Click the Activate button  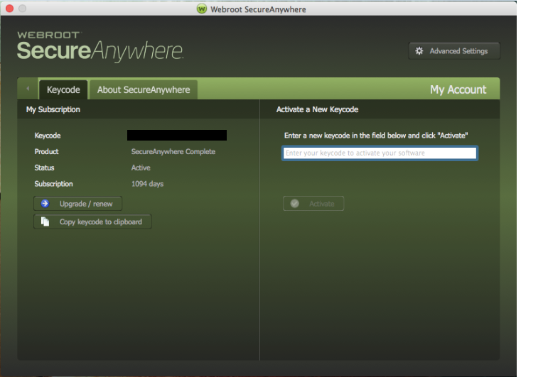[x=313, y=204]
